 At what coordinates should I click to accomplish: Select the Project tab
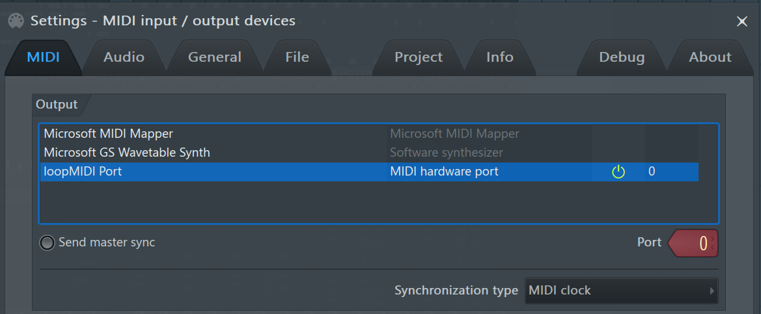tap(418, 57)
